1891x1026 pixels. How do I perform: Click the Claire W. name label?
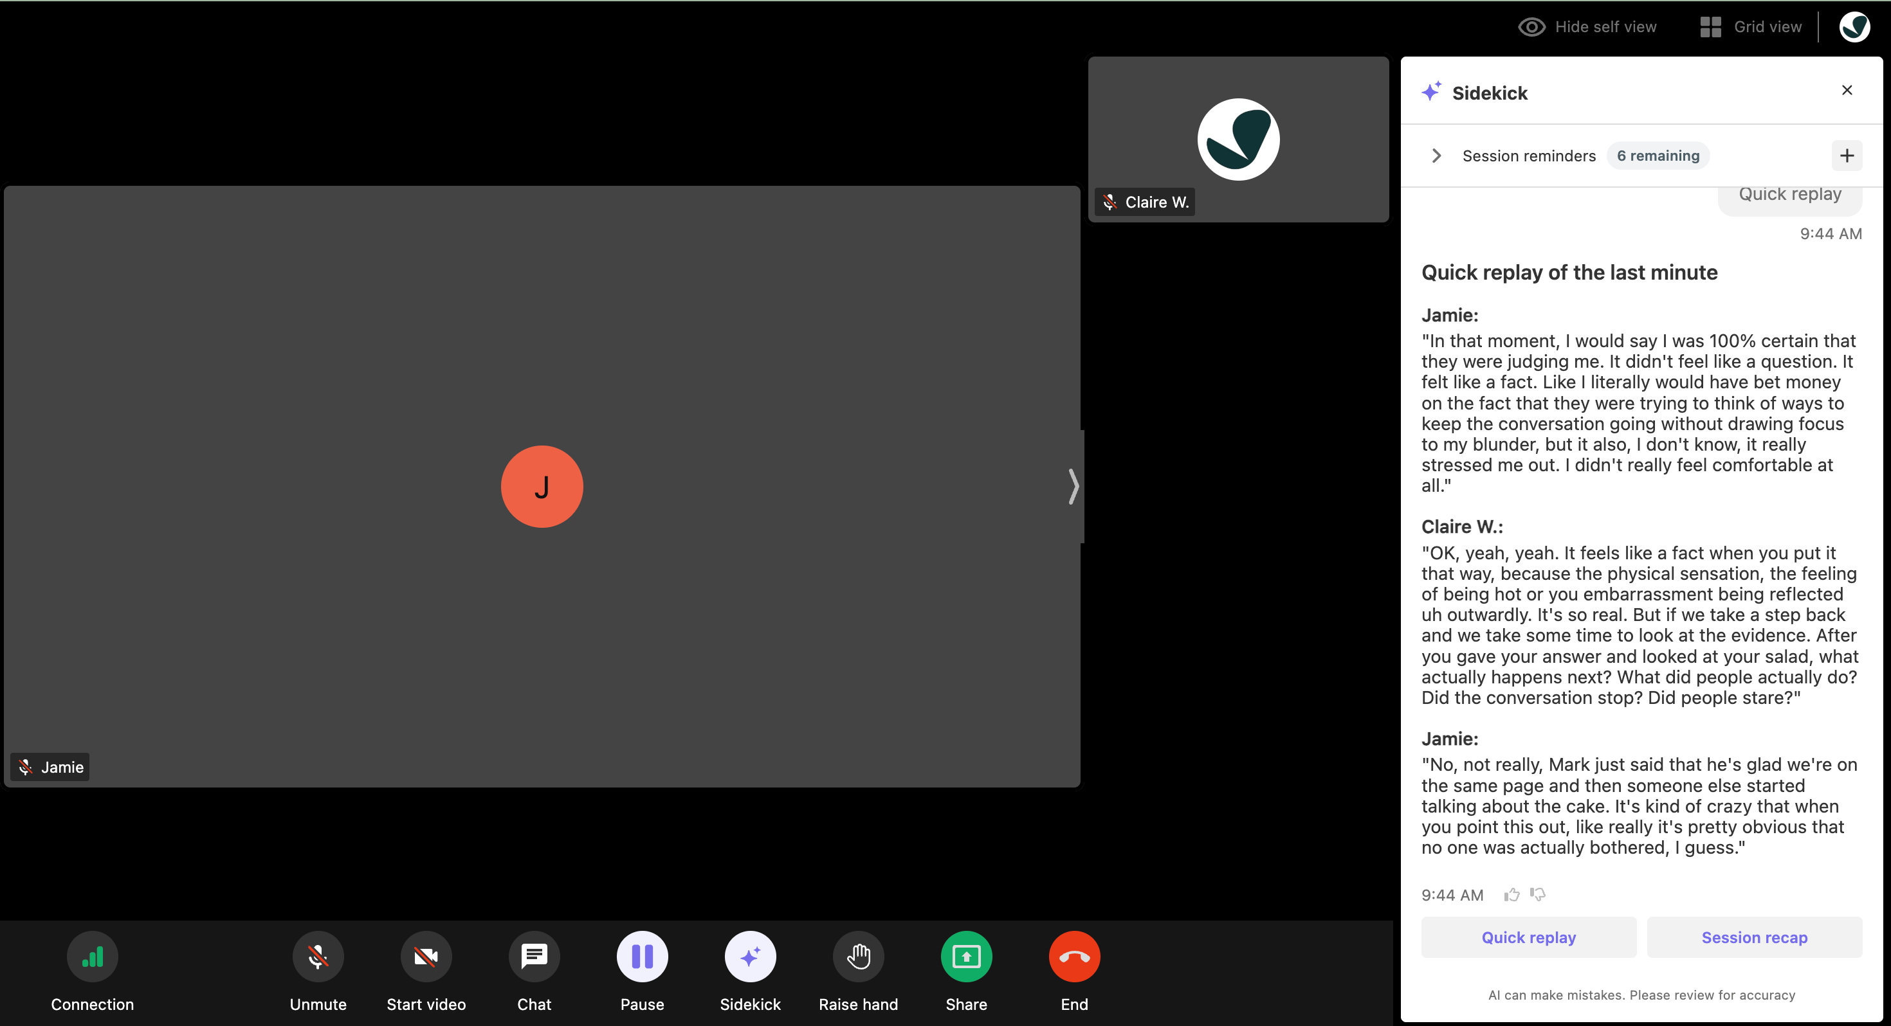1144,202
